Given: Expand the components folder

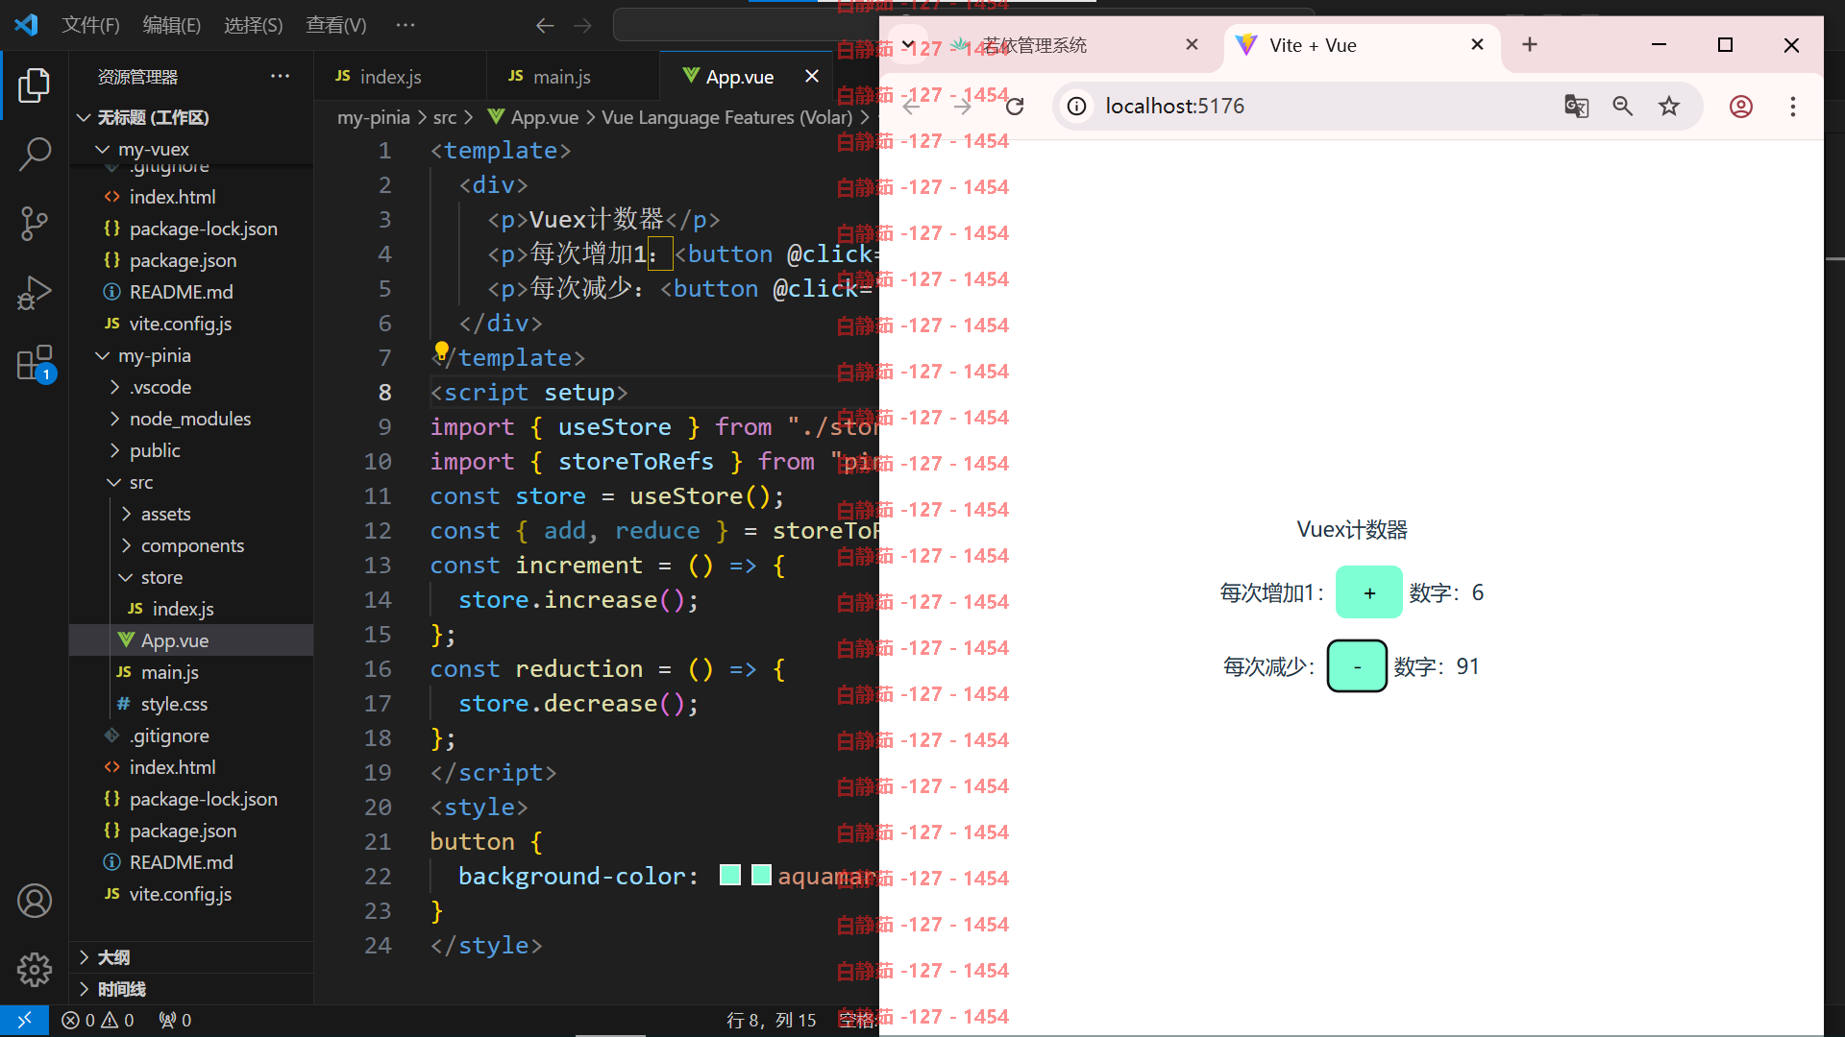Looking at the screenshot, I should (190, 545).
